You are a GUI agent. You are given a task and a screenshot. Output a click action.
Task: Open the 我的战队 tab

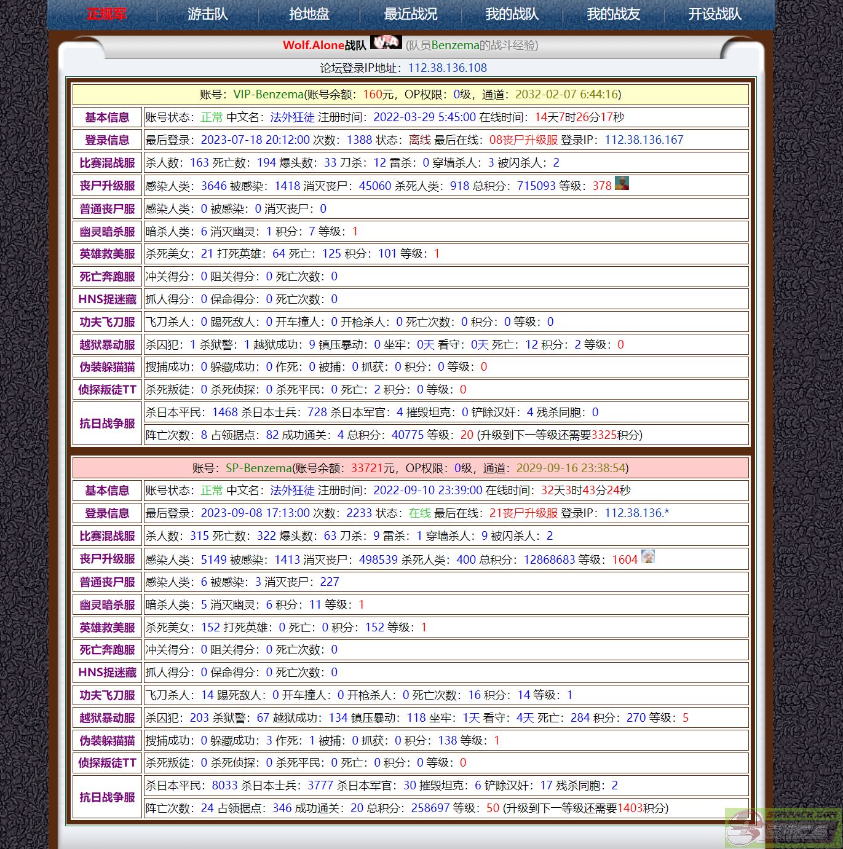coord(512,14)
